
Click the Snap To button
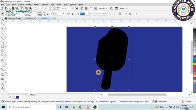(x=100, y=8)
